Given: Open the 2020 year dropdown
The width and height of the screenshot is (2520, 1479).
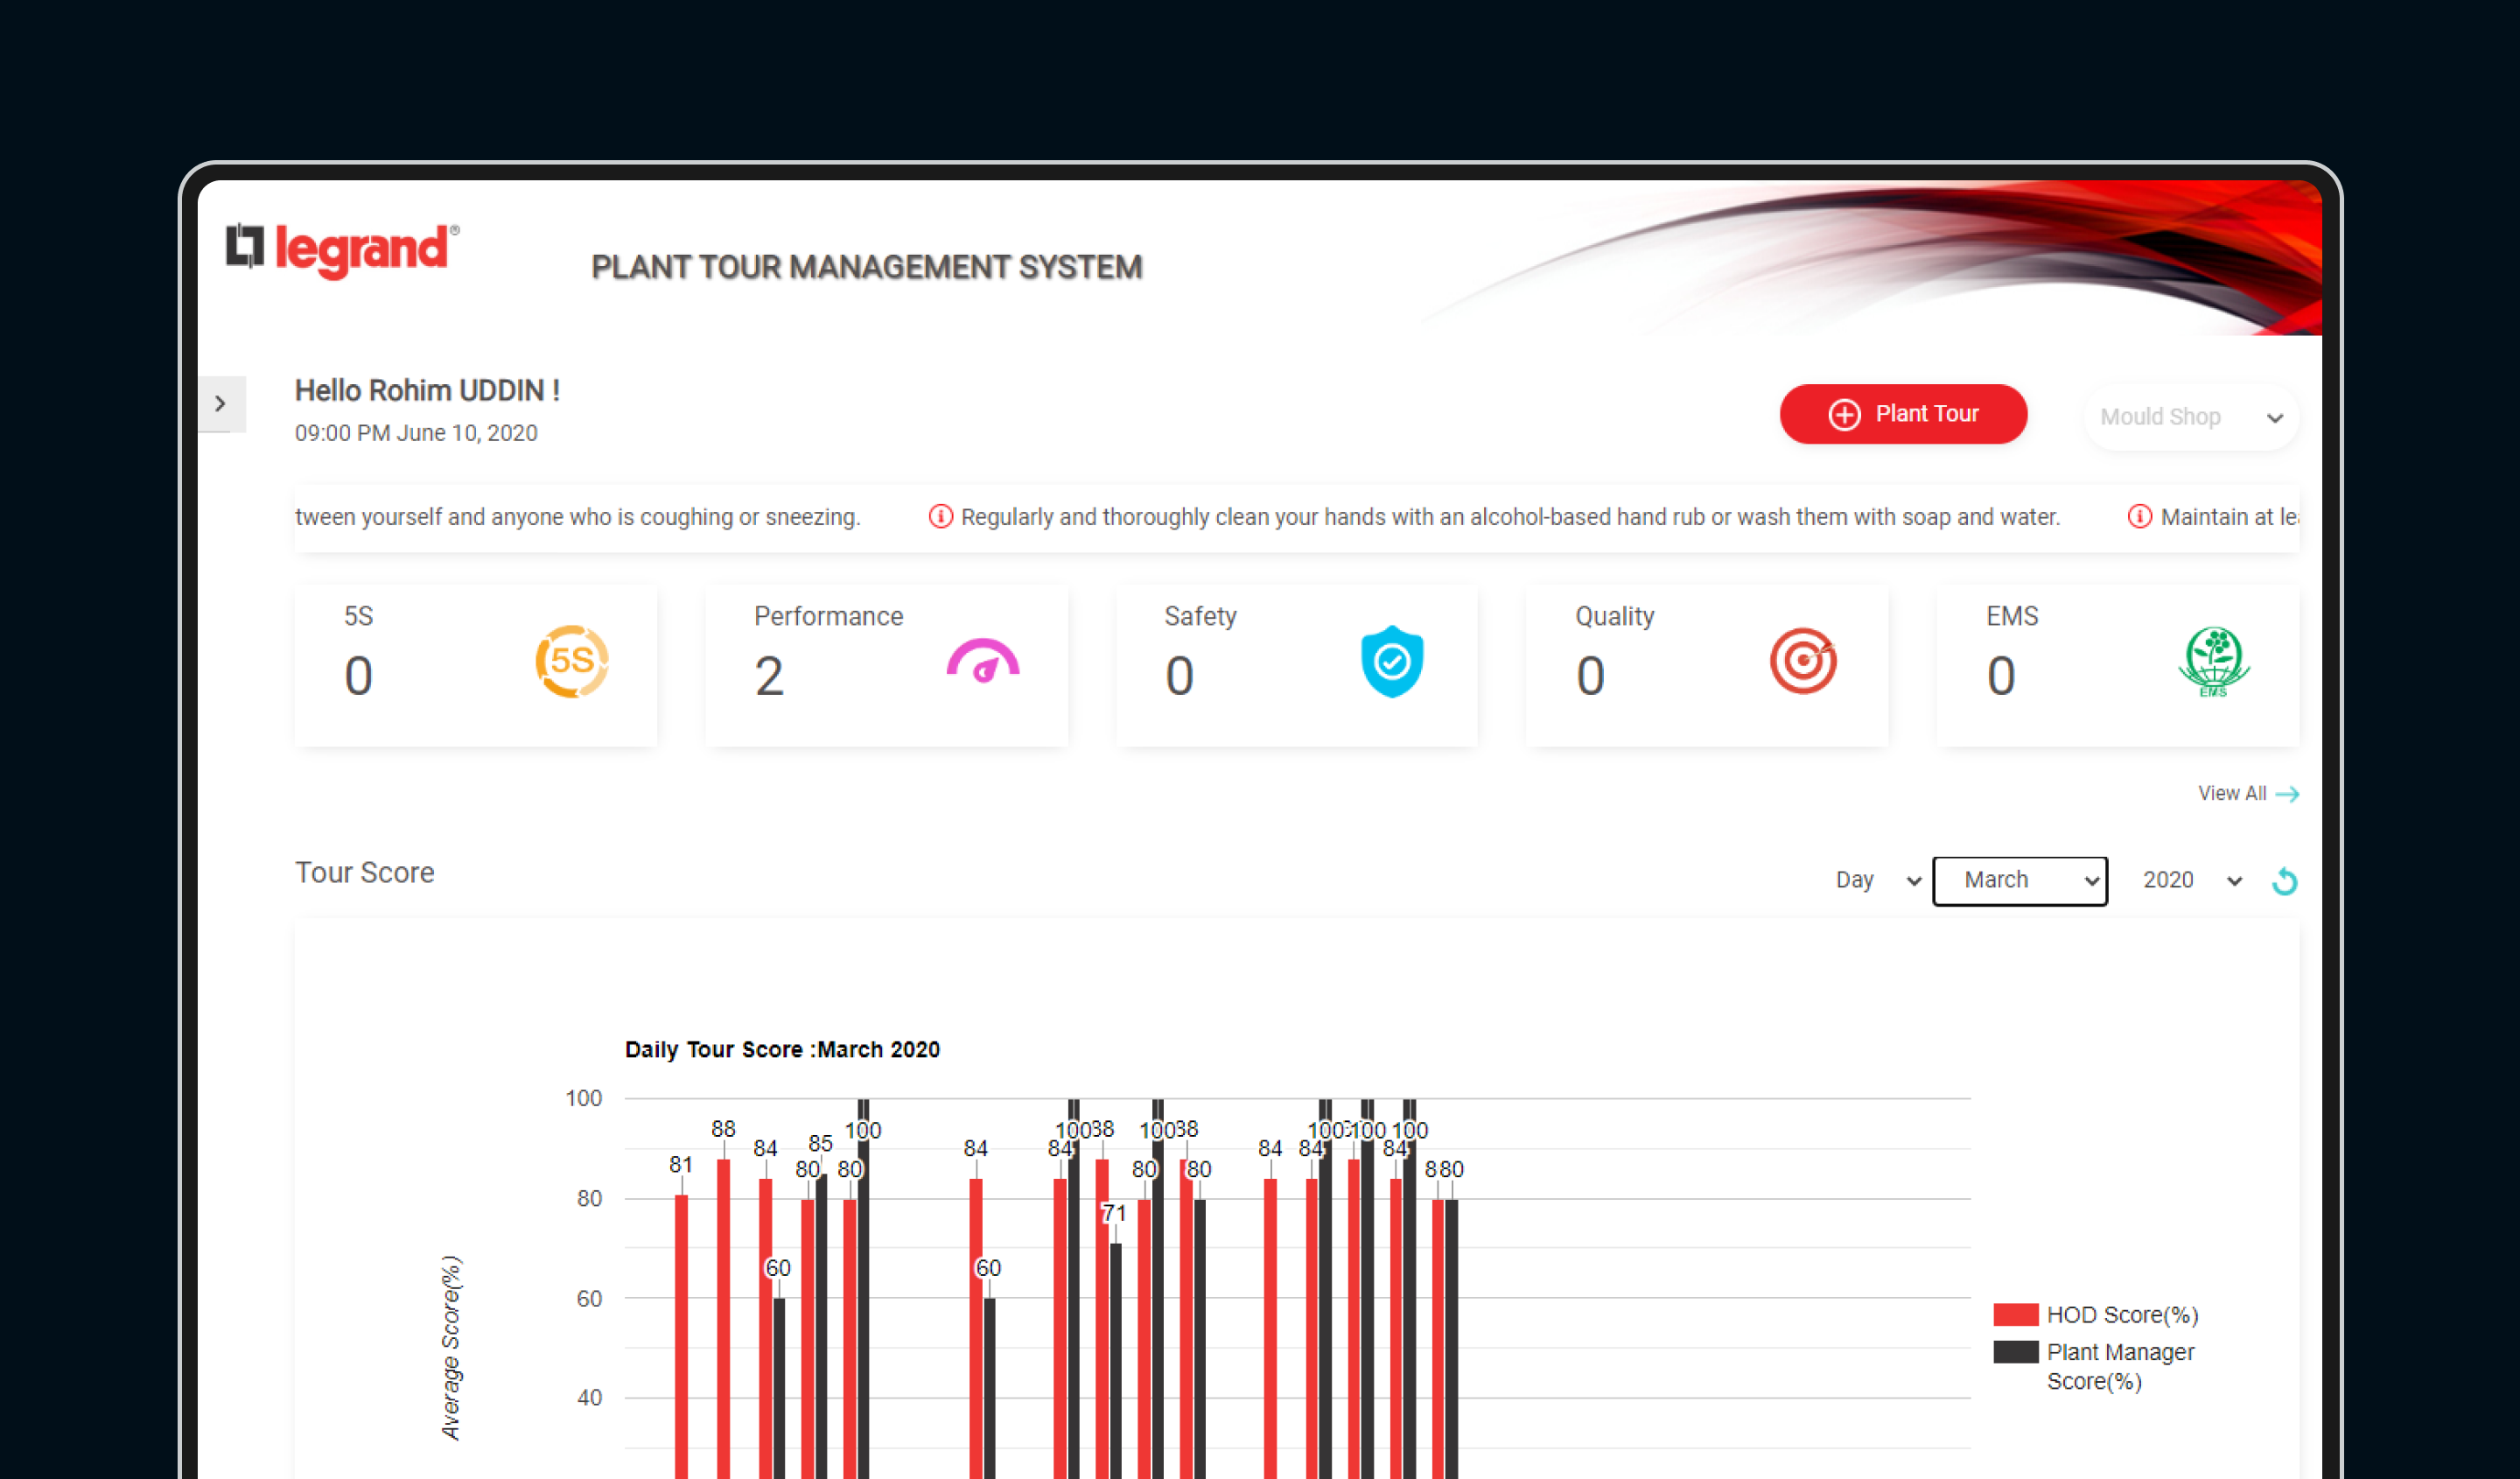Looking at the screenshot, I should pos(2190,881).
